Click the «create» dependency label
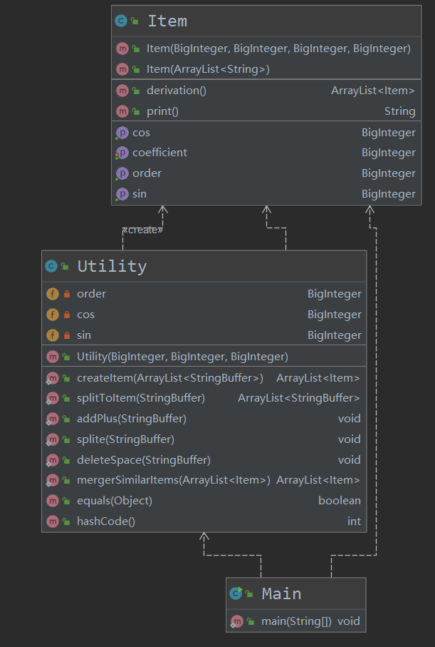This screenshot has width=435, height=647. (142, 230)
